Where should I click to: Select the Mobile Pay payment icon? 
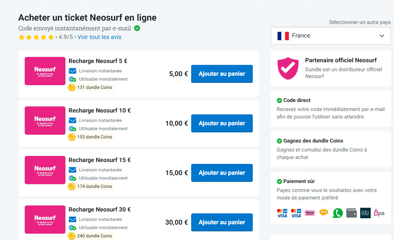point(365,213)
